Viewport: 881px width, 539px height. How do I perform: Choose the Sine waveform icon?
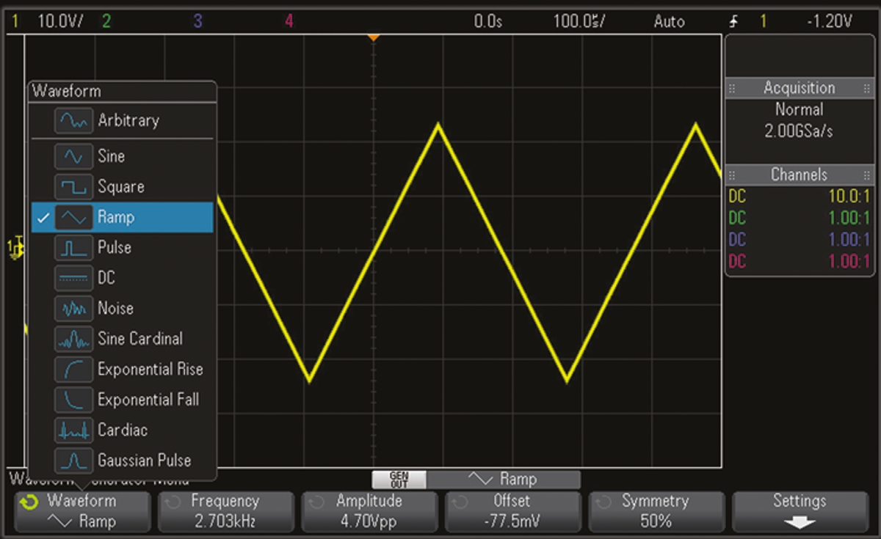(73, 156)
